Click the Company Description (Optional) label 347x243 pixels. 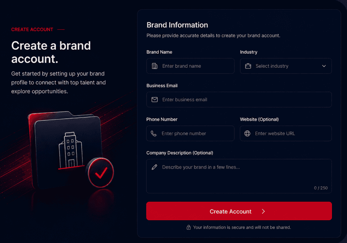(x=180, y=153)
